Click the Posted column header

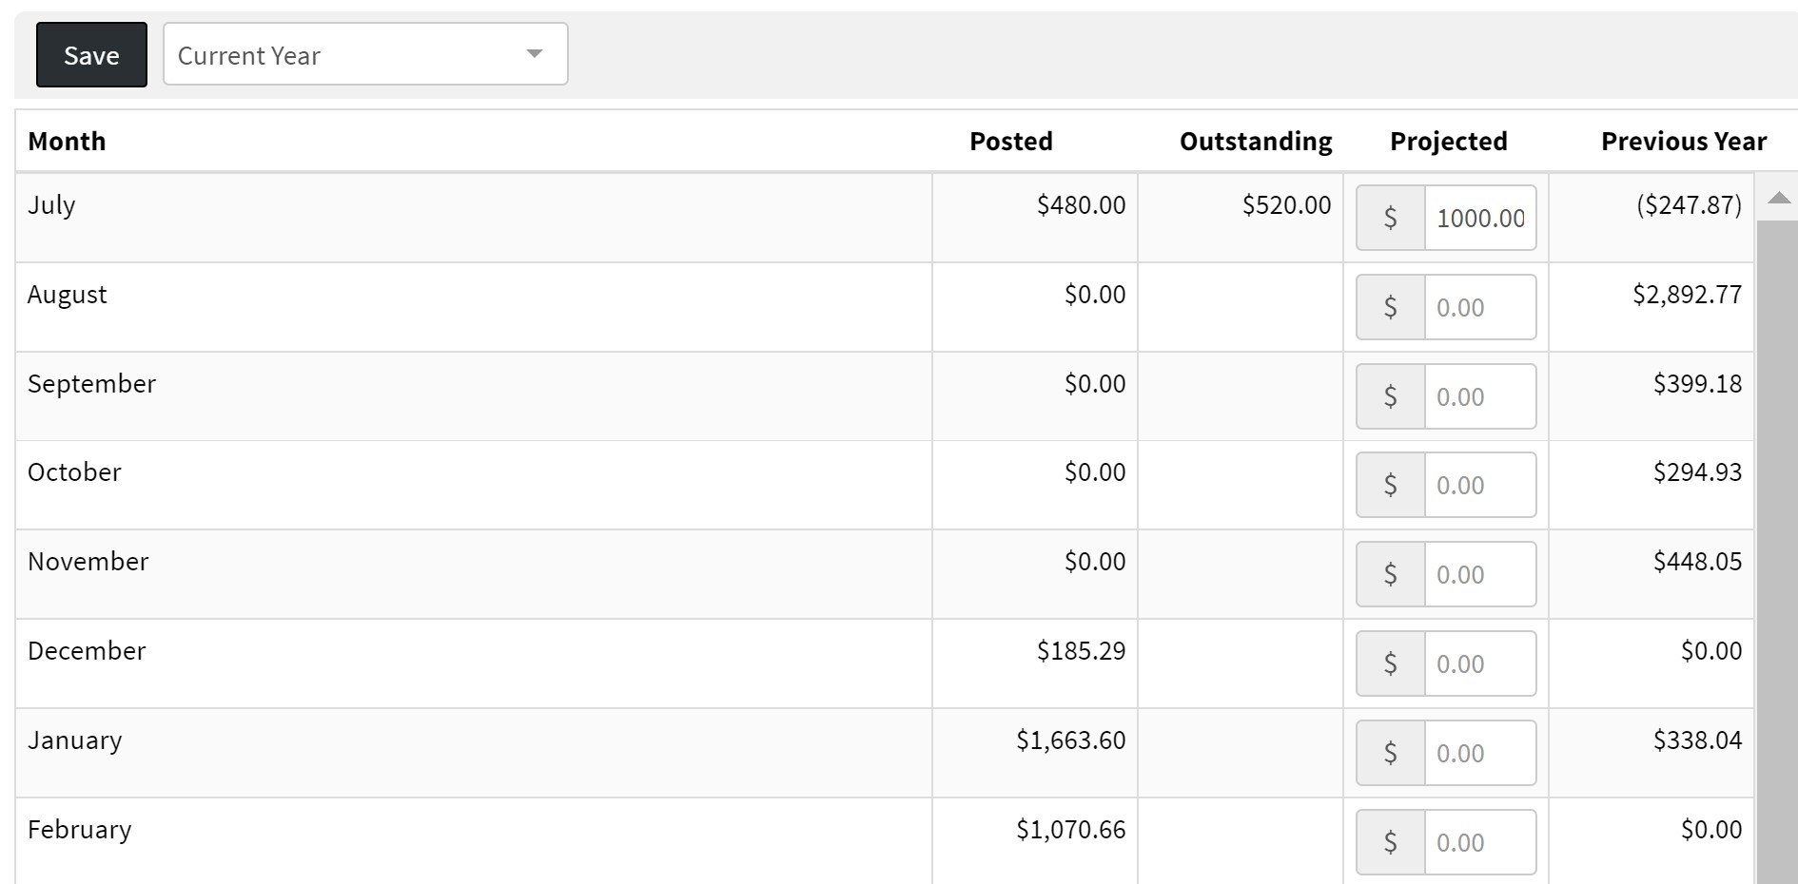(x=1011, y=142)
